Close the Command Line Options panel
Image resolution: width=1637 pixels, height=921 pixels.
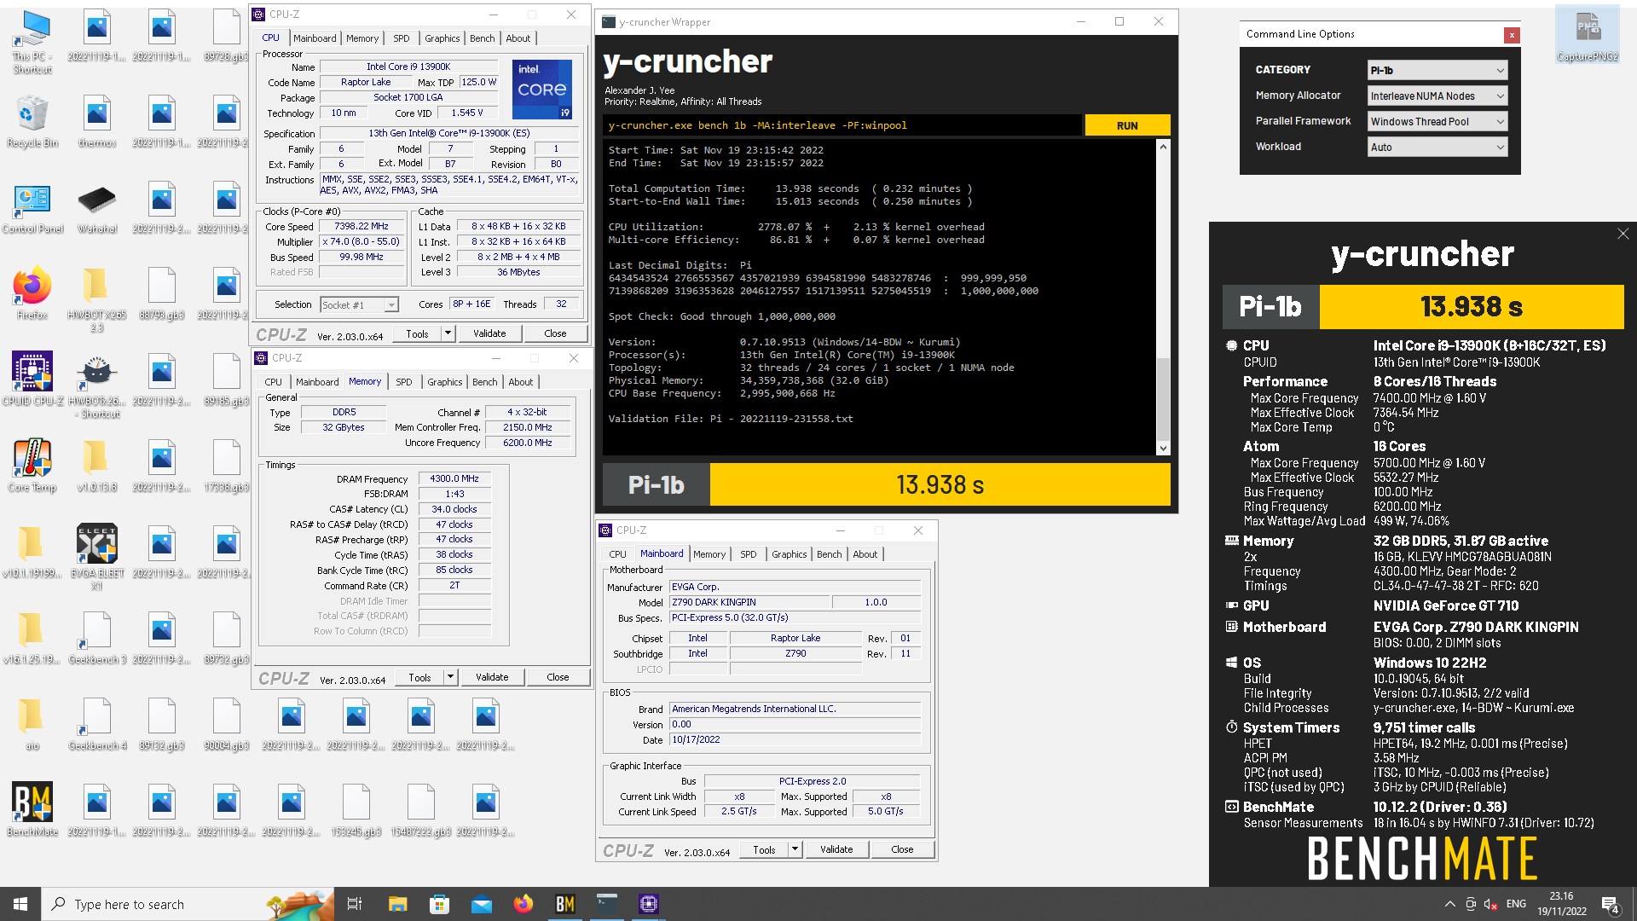(1512, 35)
